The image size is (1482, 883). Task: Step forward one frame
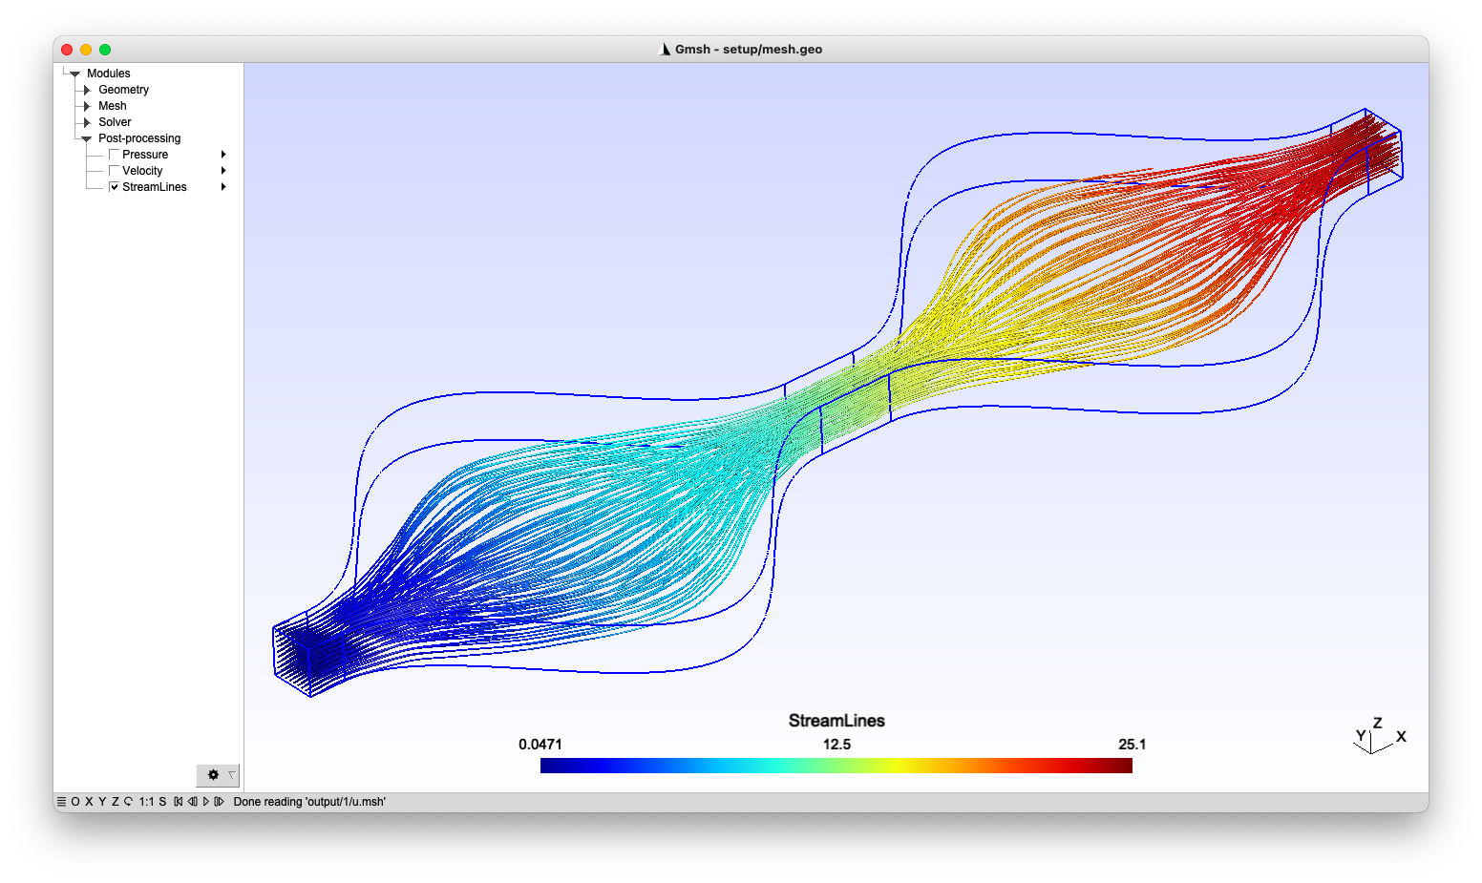219,802
